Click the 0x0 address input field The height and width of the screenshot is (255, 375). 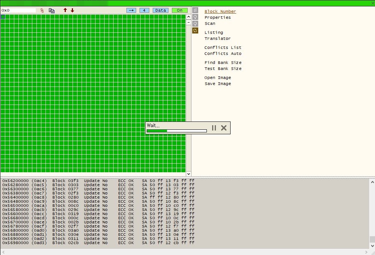coord(18,11)
